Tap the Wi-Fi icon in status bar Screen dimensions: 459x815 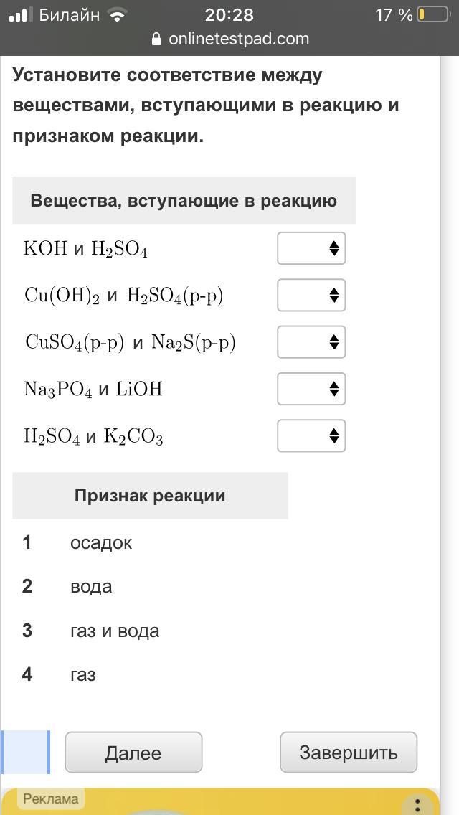tap(115, 15)
